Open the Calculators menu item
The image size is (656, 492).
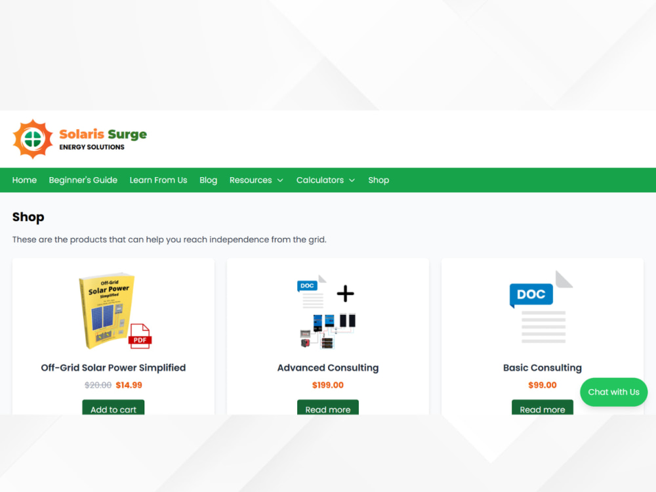(x=320, y=180)
